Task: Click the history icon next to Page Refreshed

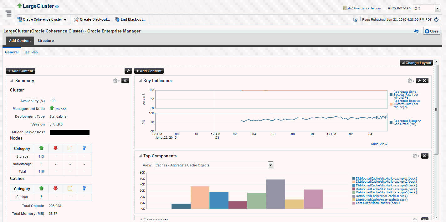Action: click(x=355, y=19)
